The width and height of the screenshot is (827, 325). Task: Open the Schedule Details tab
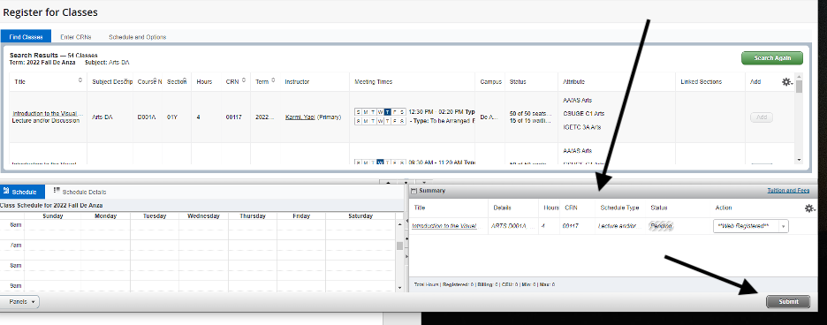pos(80,192)
